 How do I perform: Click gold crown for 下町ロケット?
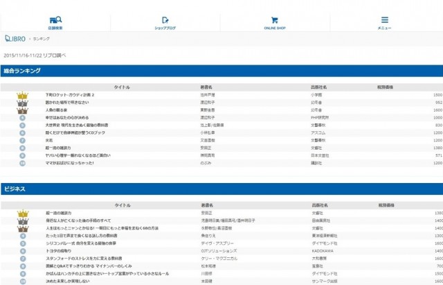coord(22,94)
